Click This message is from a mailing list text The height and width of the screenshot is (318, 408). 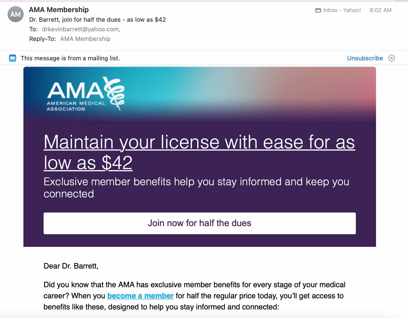pos(70,58)
